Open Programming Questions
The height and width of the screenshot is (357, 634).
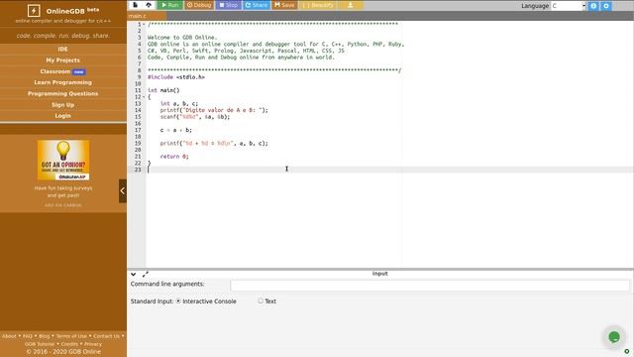[63, 93]
